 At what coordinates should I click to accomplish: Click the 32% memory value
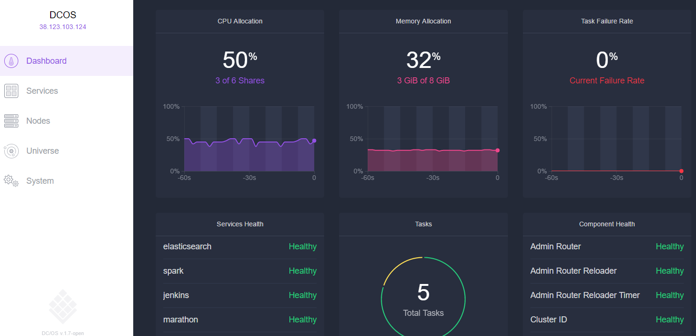pyautogui.click(x=424, y=60)
